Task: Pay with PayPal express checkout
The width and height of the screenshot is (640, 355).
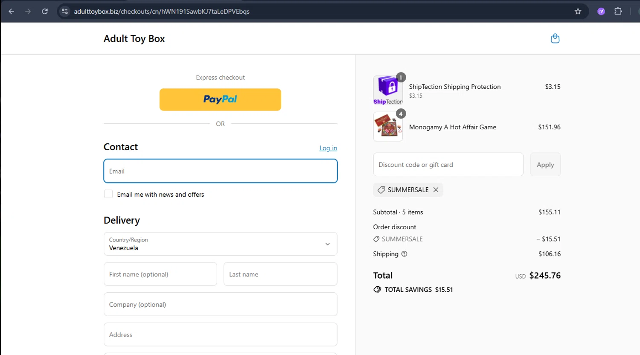Action: point(220,99)
